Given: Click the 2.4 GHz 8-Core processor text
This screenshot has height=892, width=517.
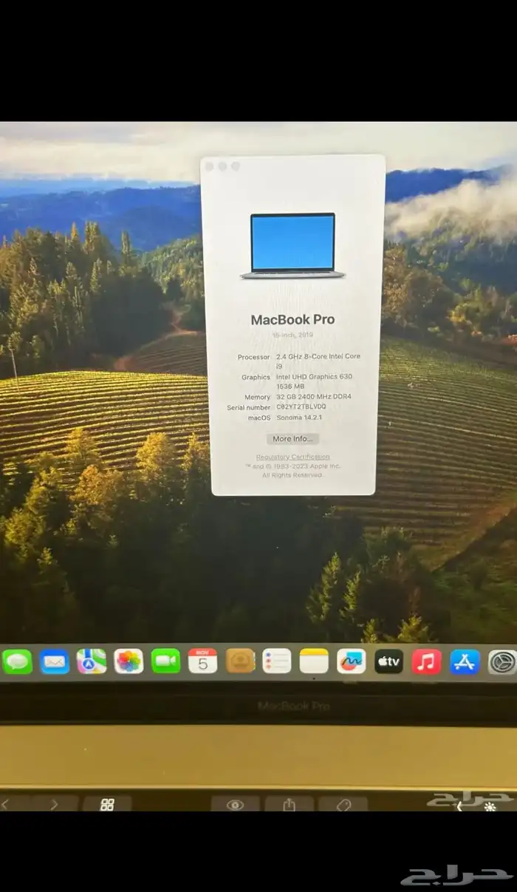Looking at the screenshot, I should [318, 361].
